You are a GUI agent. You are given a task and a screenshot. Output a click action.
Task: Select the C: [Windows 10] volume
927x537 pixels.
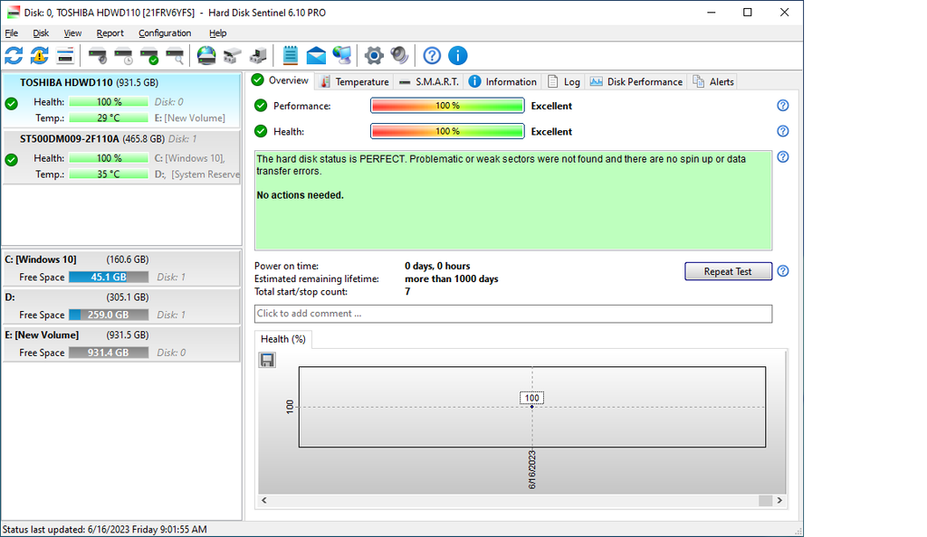click(122, 268)
